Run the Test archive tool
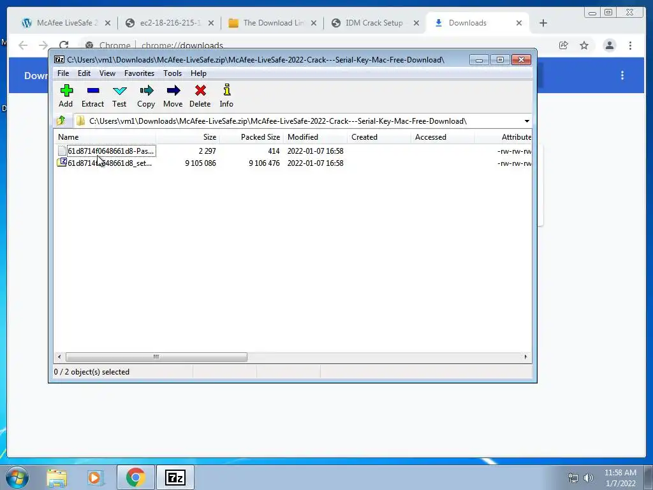Image resolution: width=653 pixels, height=490 pixels. click(x=119, y=96)
